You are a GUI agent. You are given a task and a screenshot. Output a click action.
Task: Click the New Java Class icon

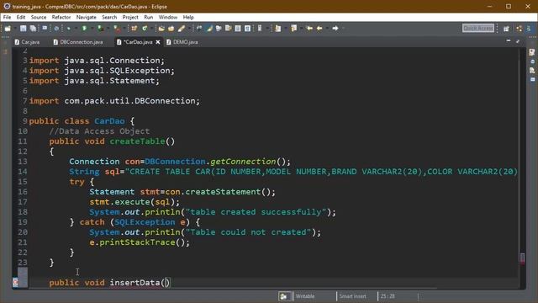click(x=145, y=28)
